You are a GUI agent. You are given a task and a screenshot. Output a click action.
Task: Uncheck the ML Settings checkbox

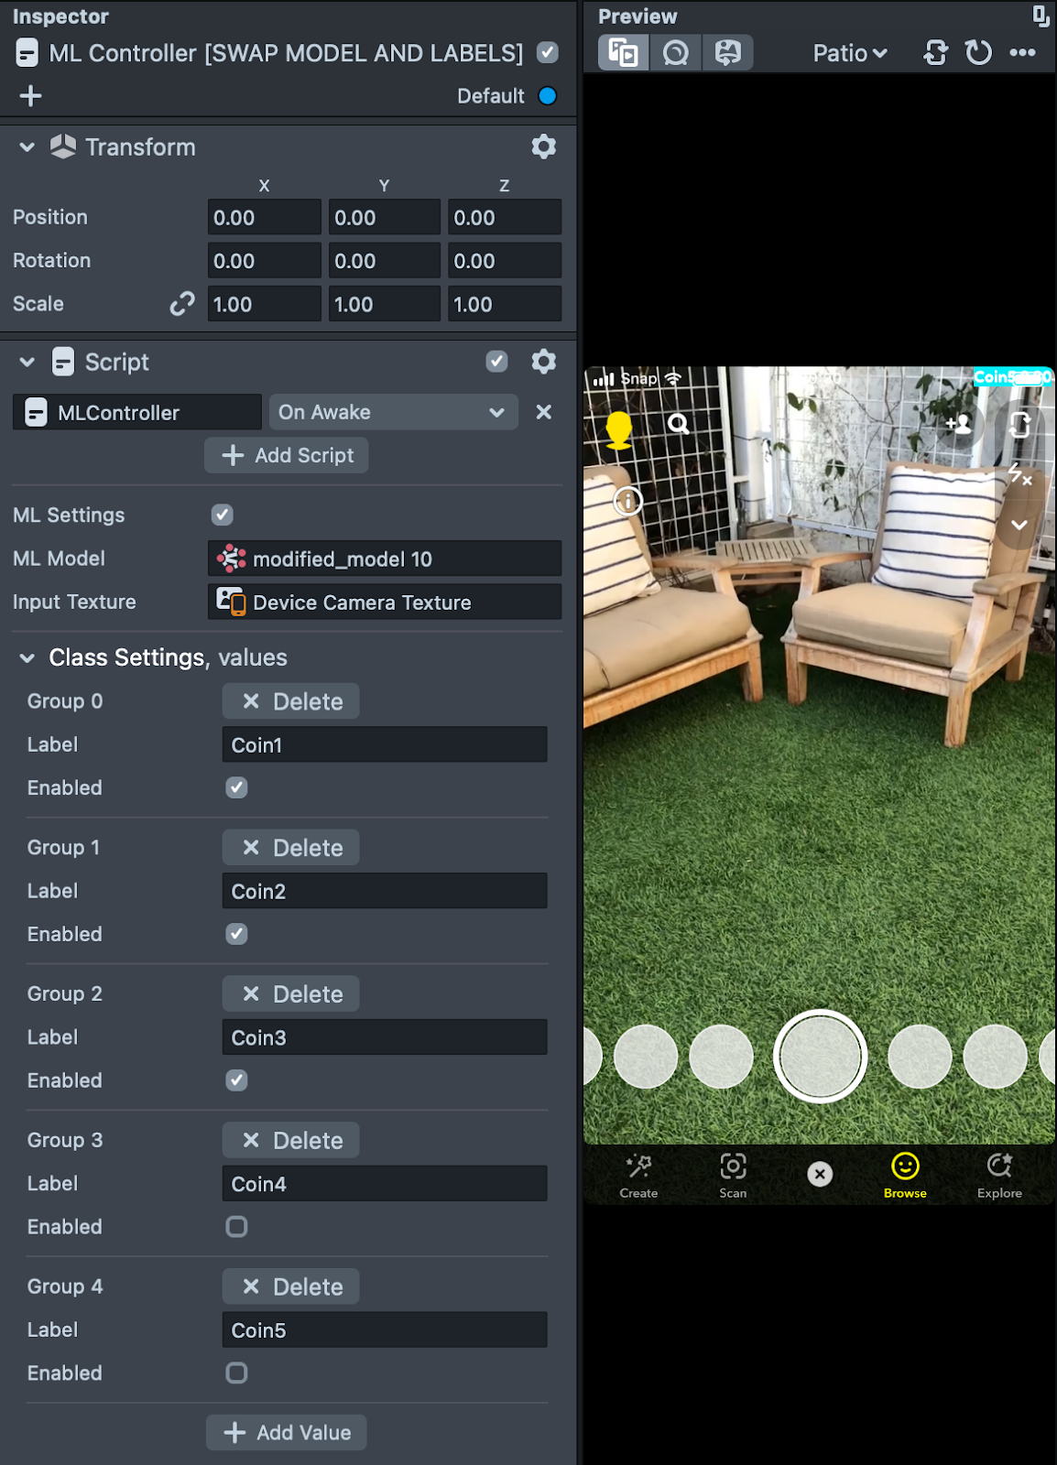coord(222,515)
